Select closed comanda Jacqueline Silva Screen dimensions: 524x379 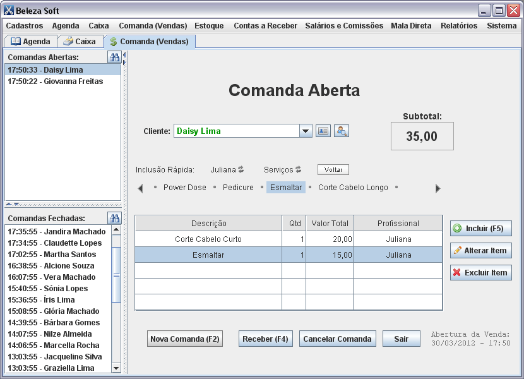click(58, 357)
